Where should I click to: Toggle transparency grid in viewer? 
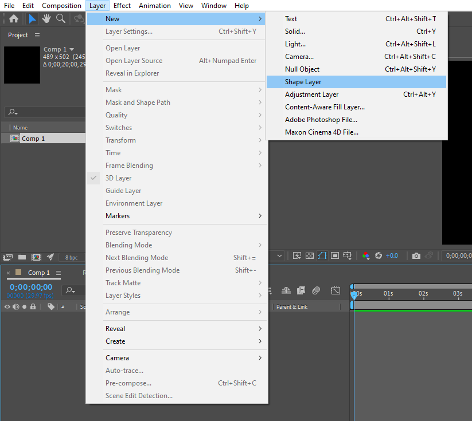click(x=310, y=255)
